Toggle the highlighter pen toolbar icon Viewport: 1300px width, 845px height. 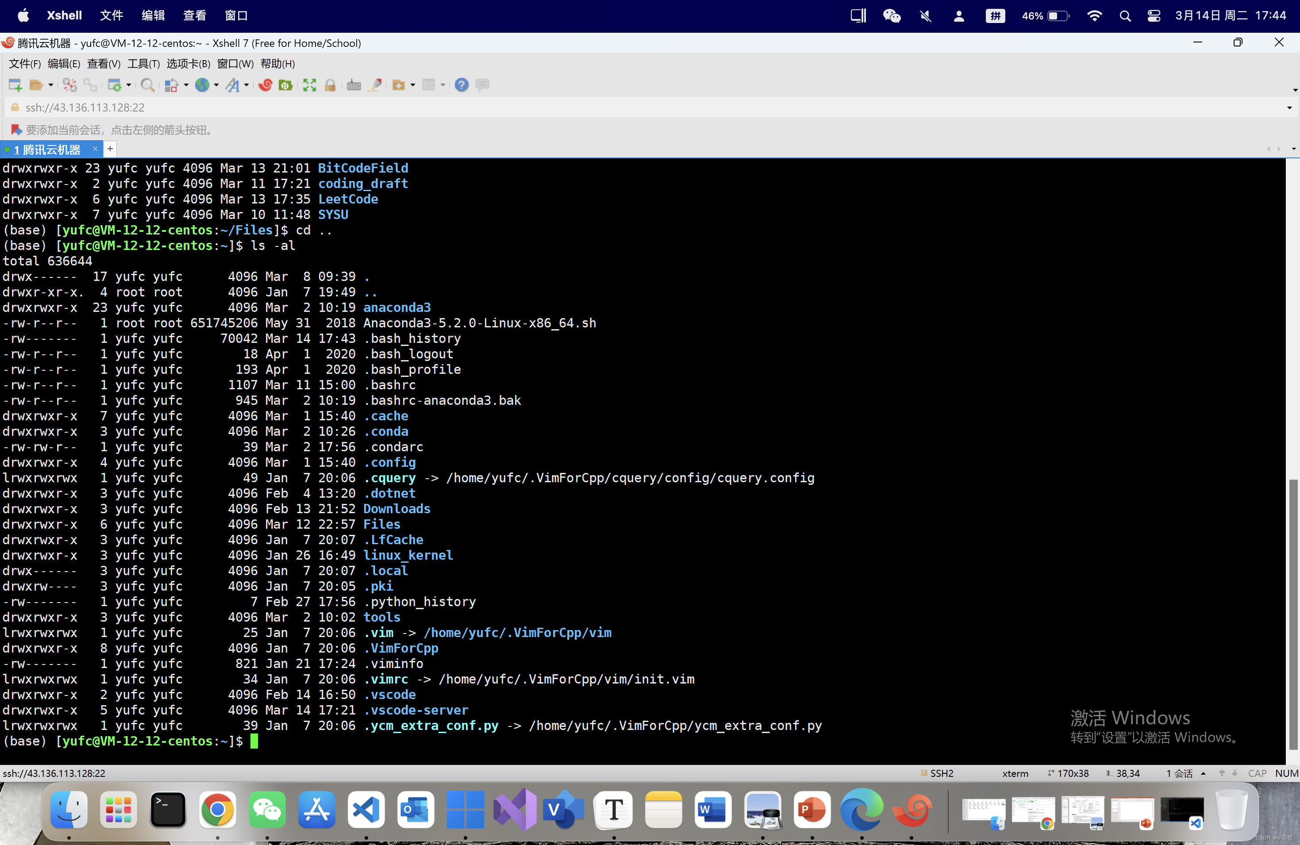click(375, 84)
